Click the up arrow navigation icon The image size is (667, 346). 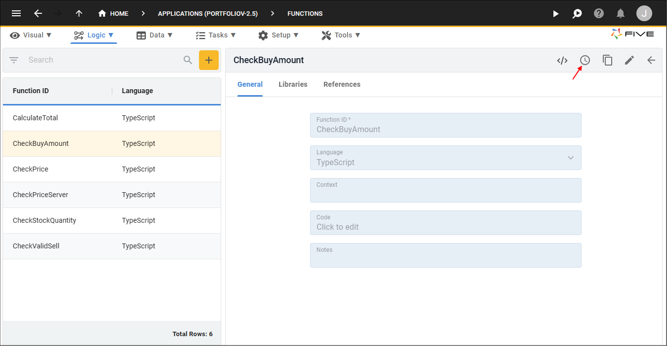click(x=79, y=13)
